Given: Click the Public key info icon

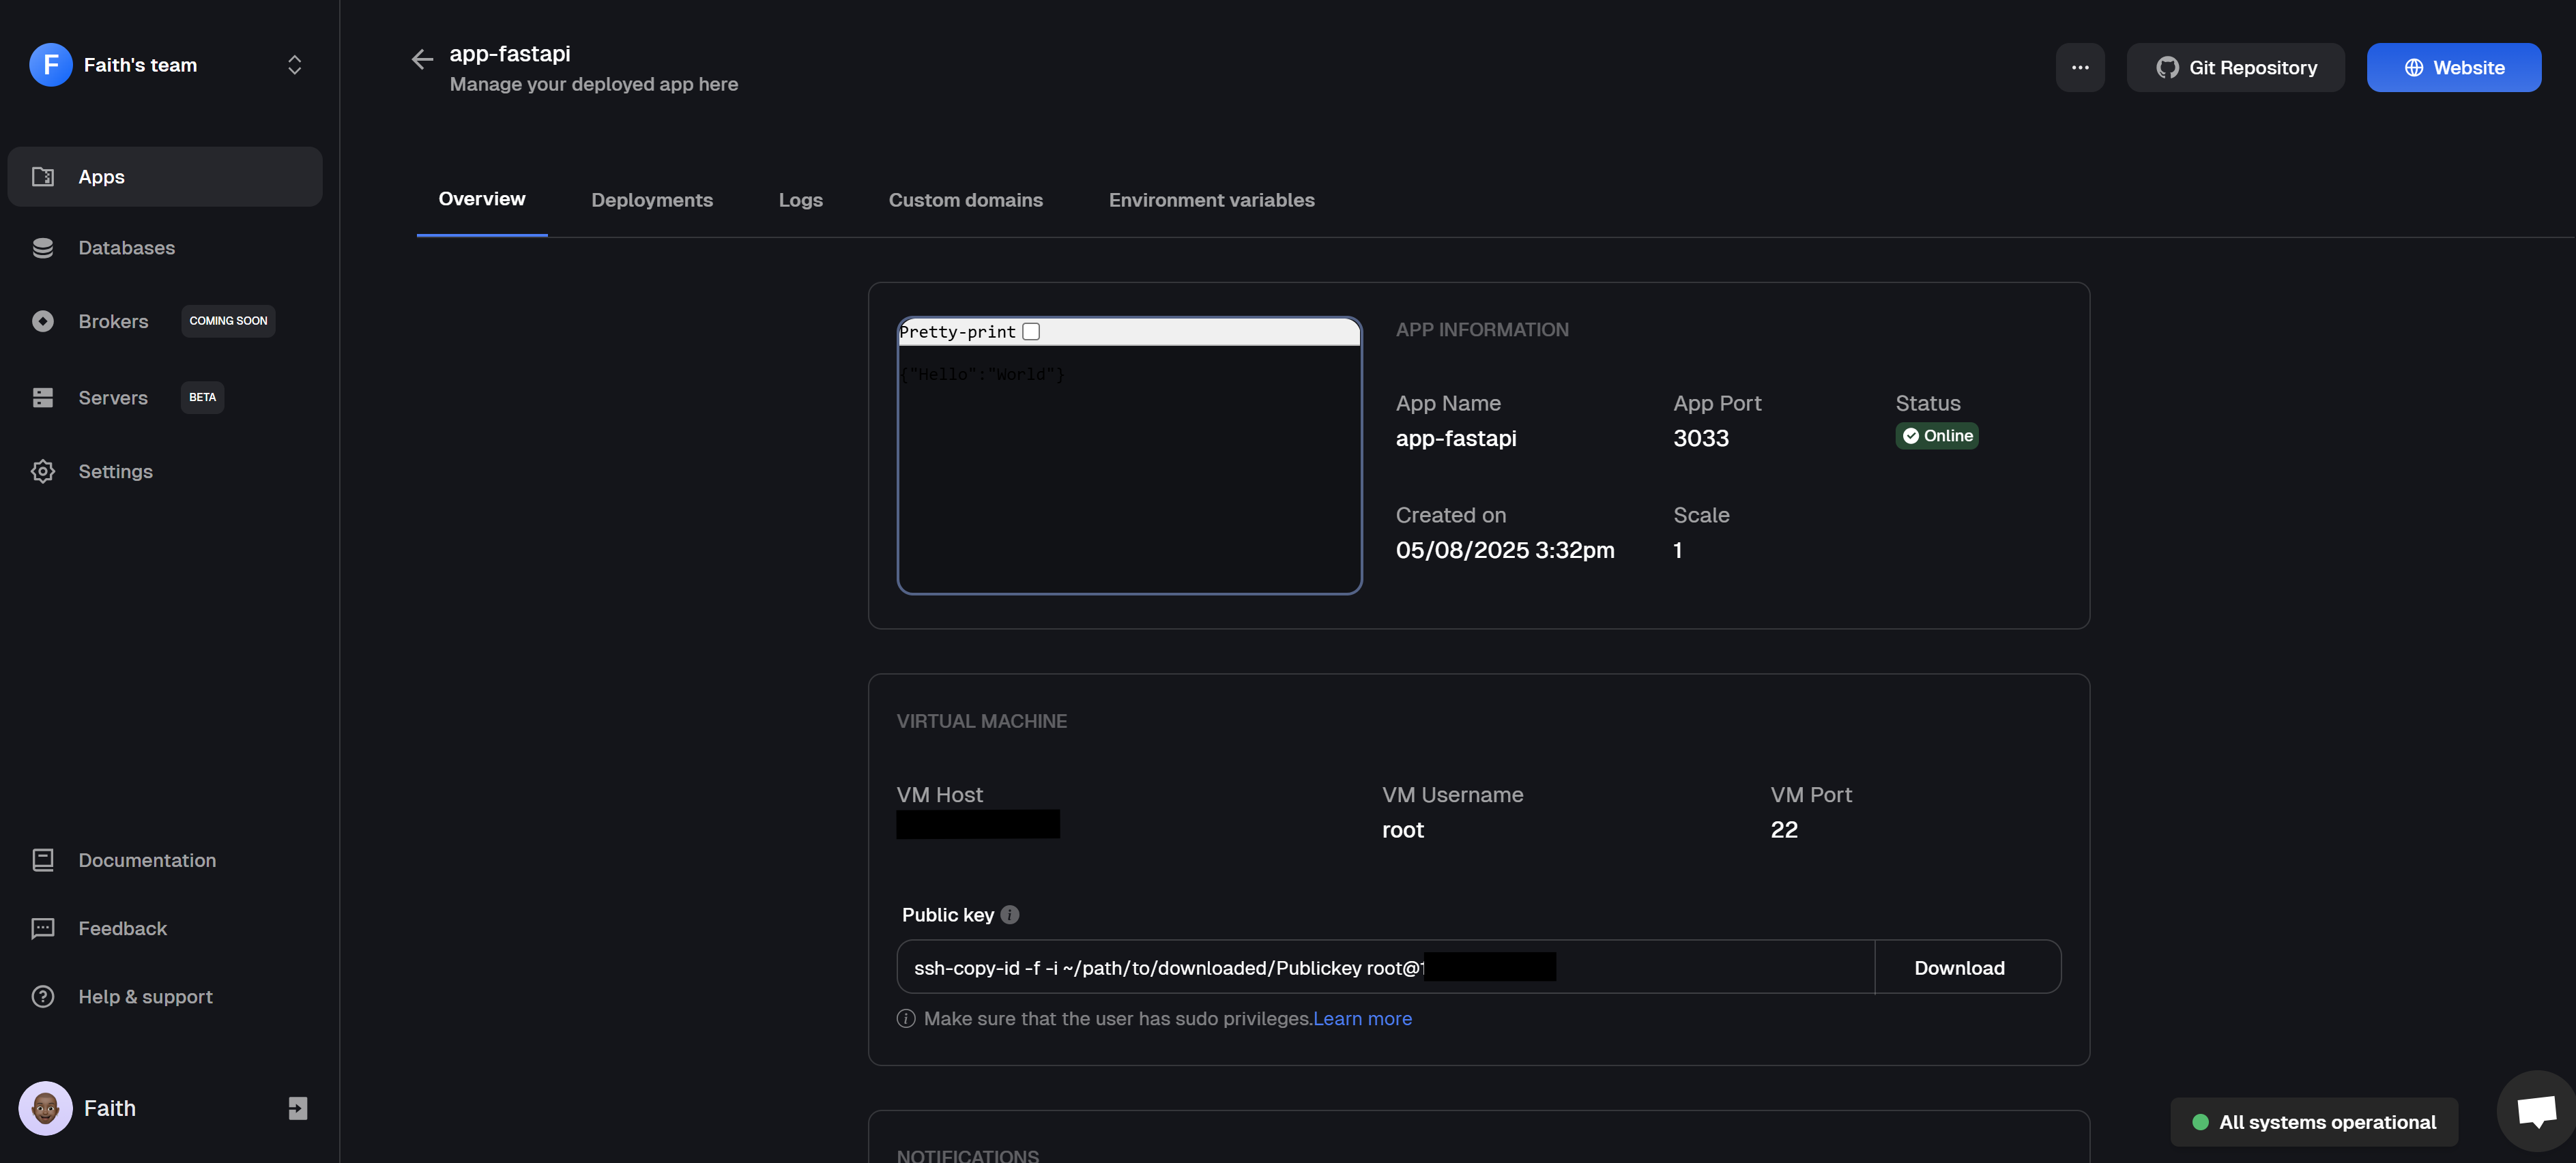Looking at the screenshot, I should click(1010, 915).
